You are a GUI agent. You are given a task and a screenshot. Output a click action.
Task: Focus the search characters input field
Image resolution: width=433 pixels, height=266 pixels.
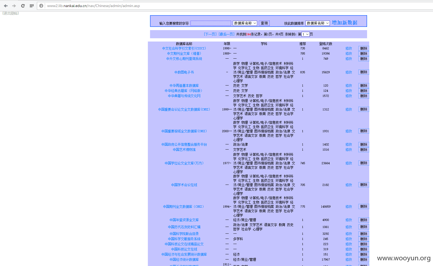click(211, 23)
